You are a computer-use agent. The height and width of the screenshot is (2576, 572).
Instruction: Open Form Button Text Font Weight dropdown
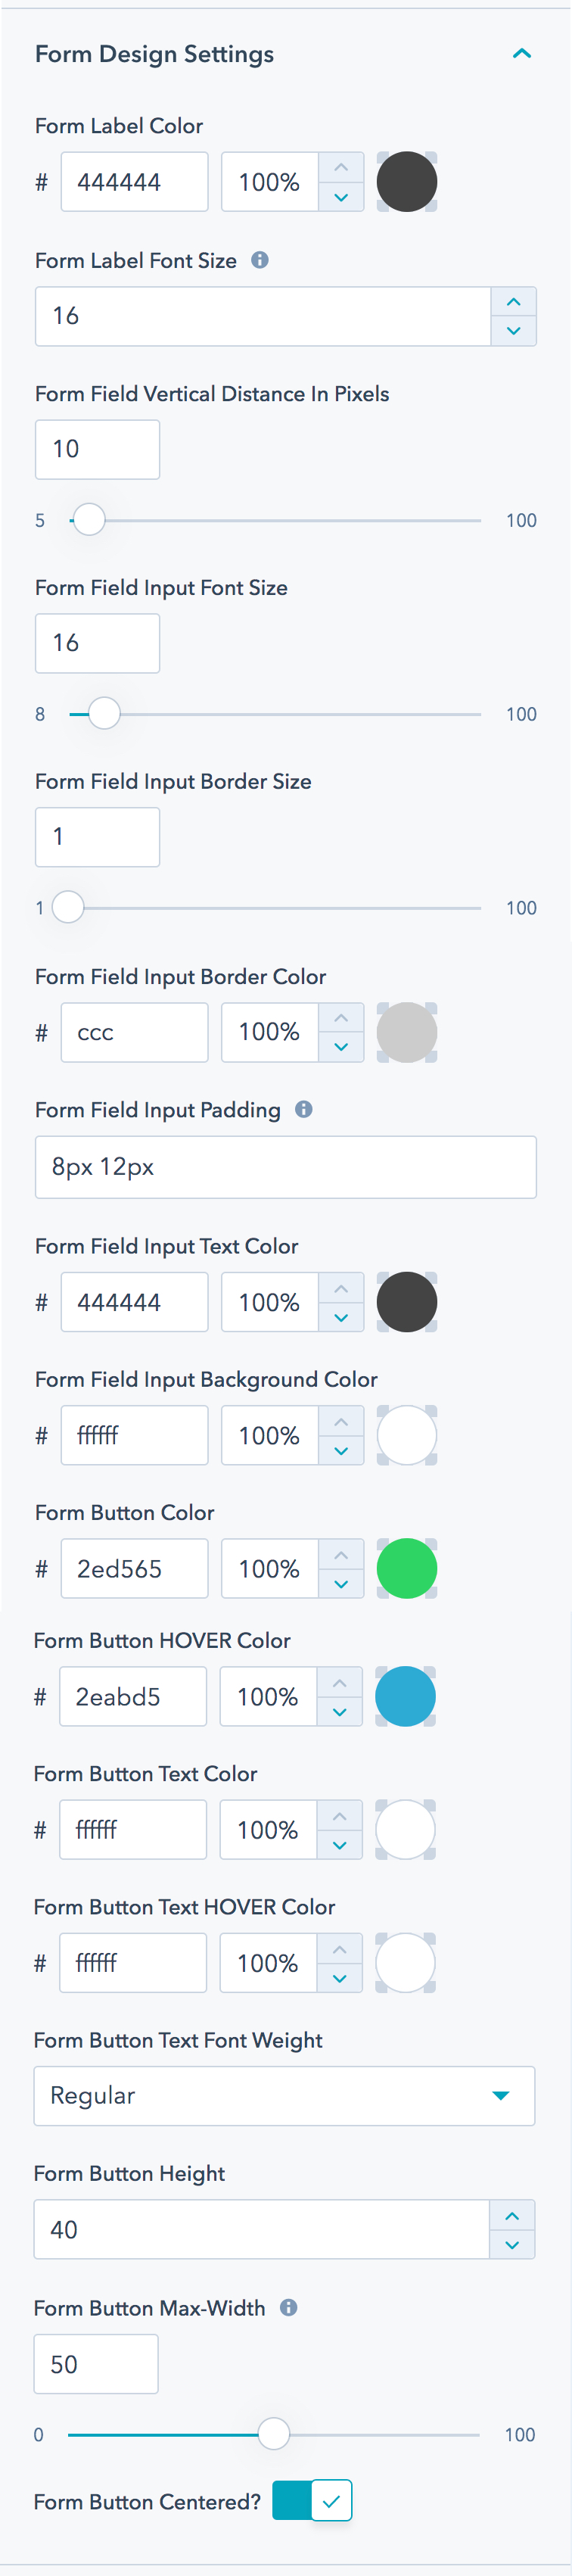tap(284, 2095)
